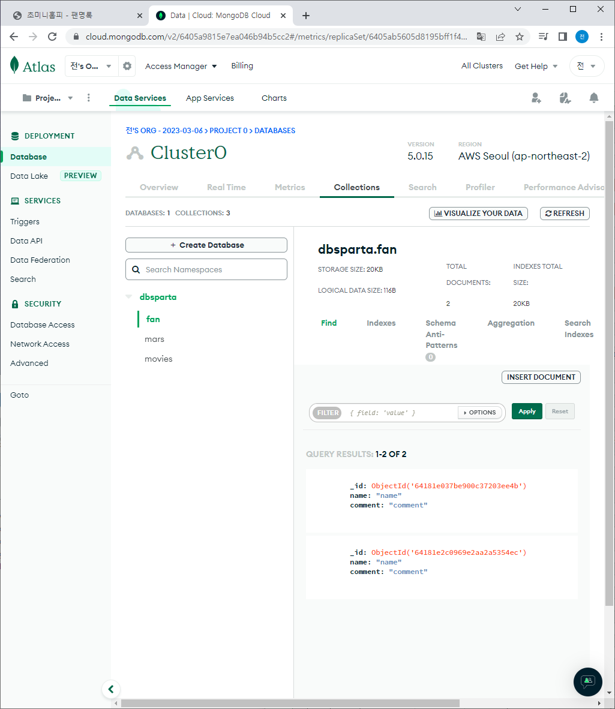This screenshot has width=615, height=709.
Task: Click REFRESH button
Action: point(565,214)
